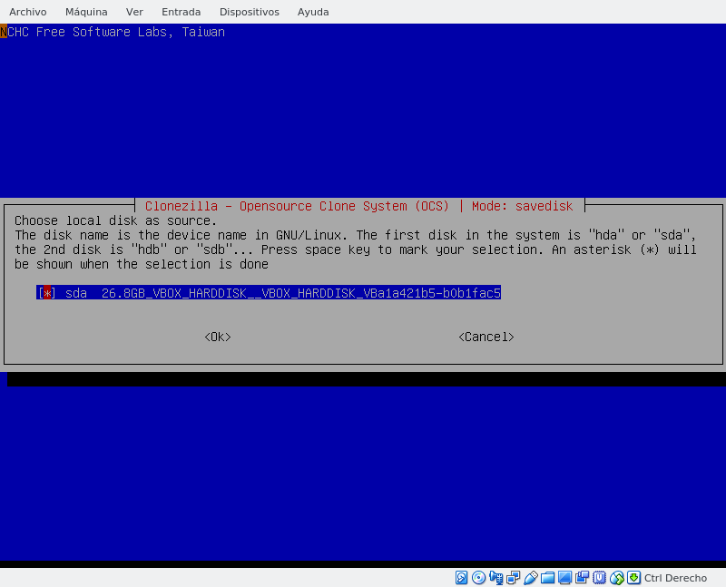Click the optical disc status icon
Viewport: 726px width, 587px height.
[x=478, y=578]
